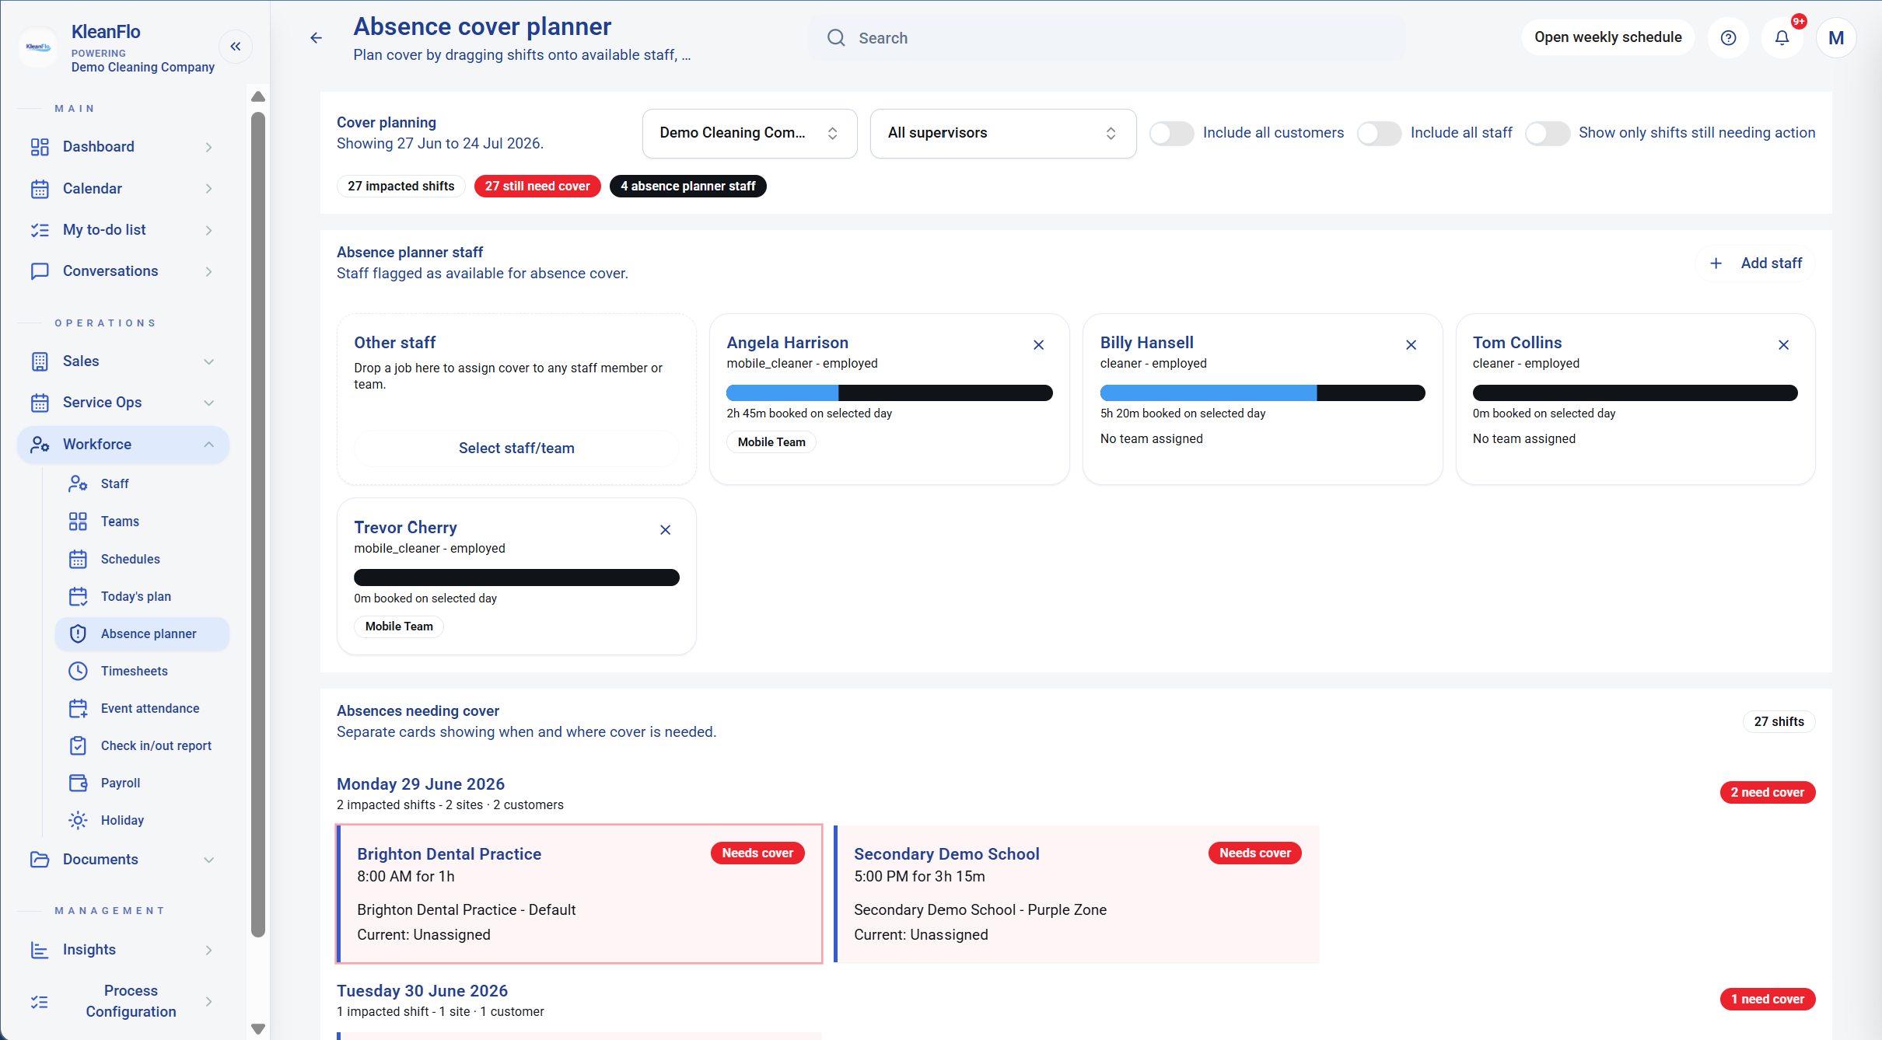This screenshot has width=1882, height=1040.
Task: Click the Holiday sun icon
Action: pyautogui.click(x=78, y=820)
